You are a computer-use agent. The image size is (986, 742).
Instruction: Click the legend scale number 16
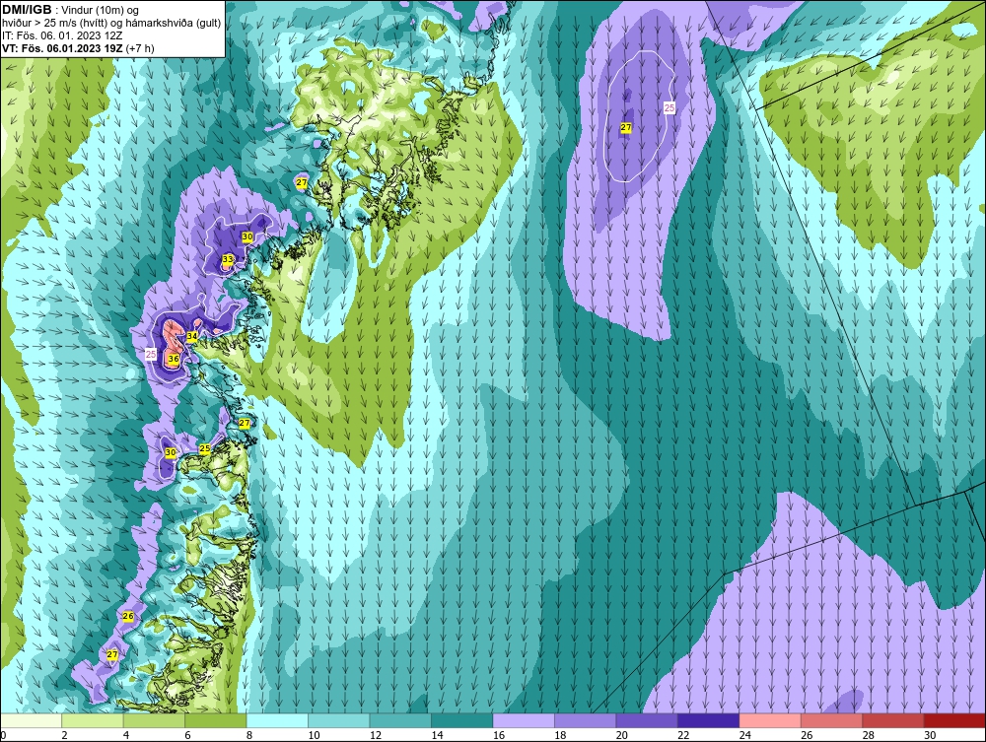[499, 735]
